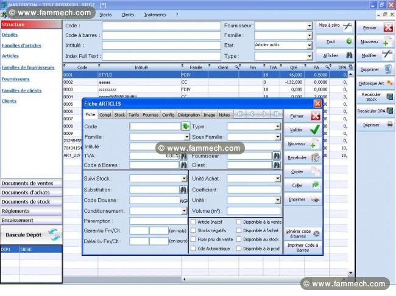
Task: Click Imprimer Code à Barres button
Action: click(x=303, y=247)
